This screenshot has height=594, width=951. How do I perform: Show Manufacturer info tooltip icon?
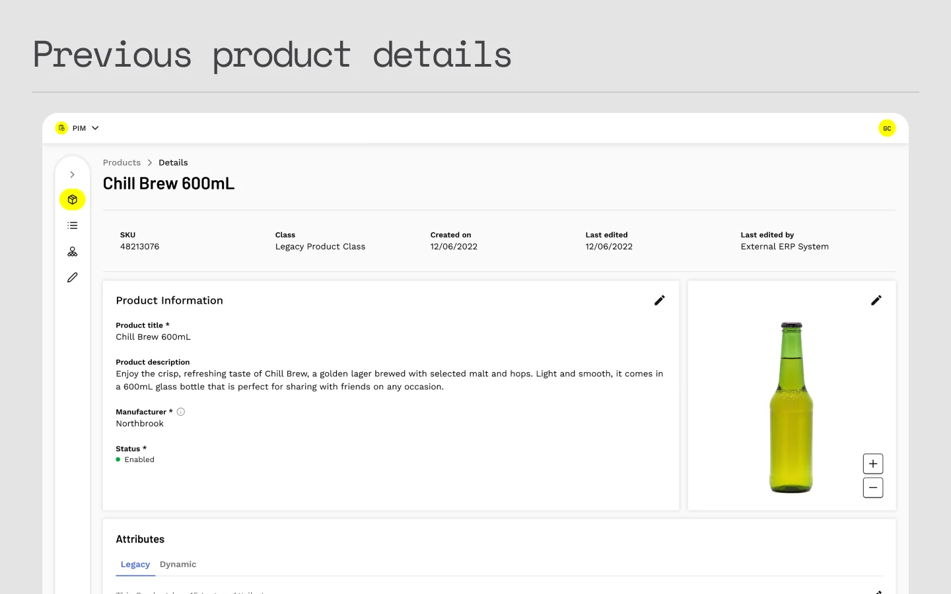[x=181, y=412]
